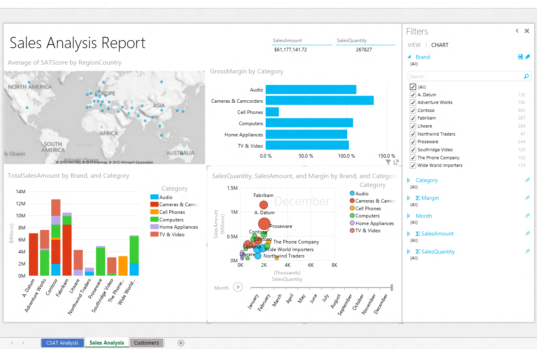Uncheck the Fabrikam brand checkbox
Viewport: 537px width, 349px height.
tap(413, 118)
